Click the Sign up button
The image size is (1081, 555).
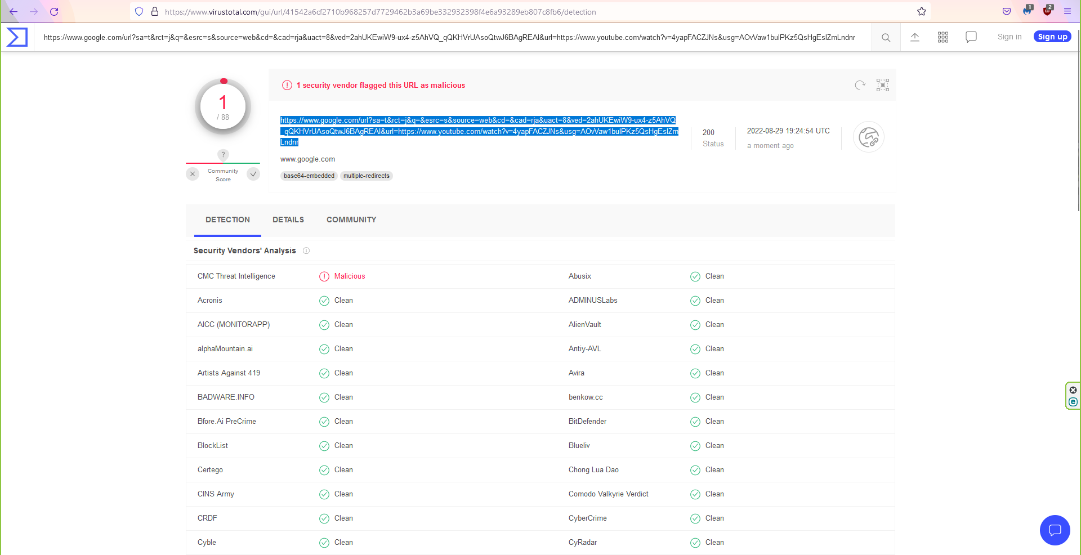click(x=1052, y=37)
